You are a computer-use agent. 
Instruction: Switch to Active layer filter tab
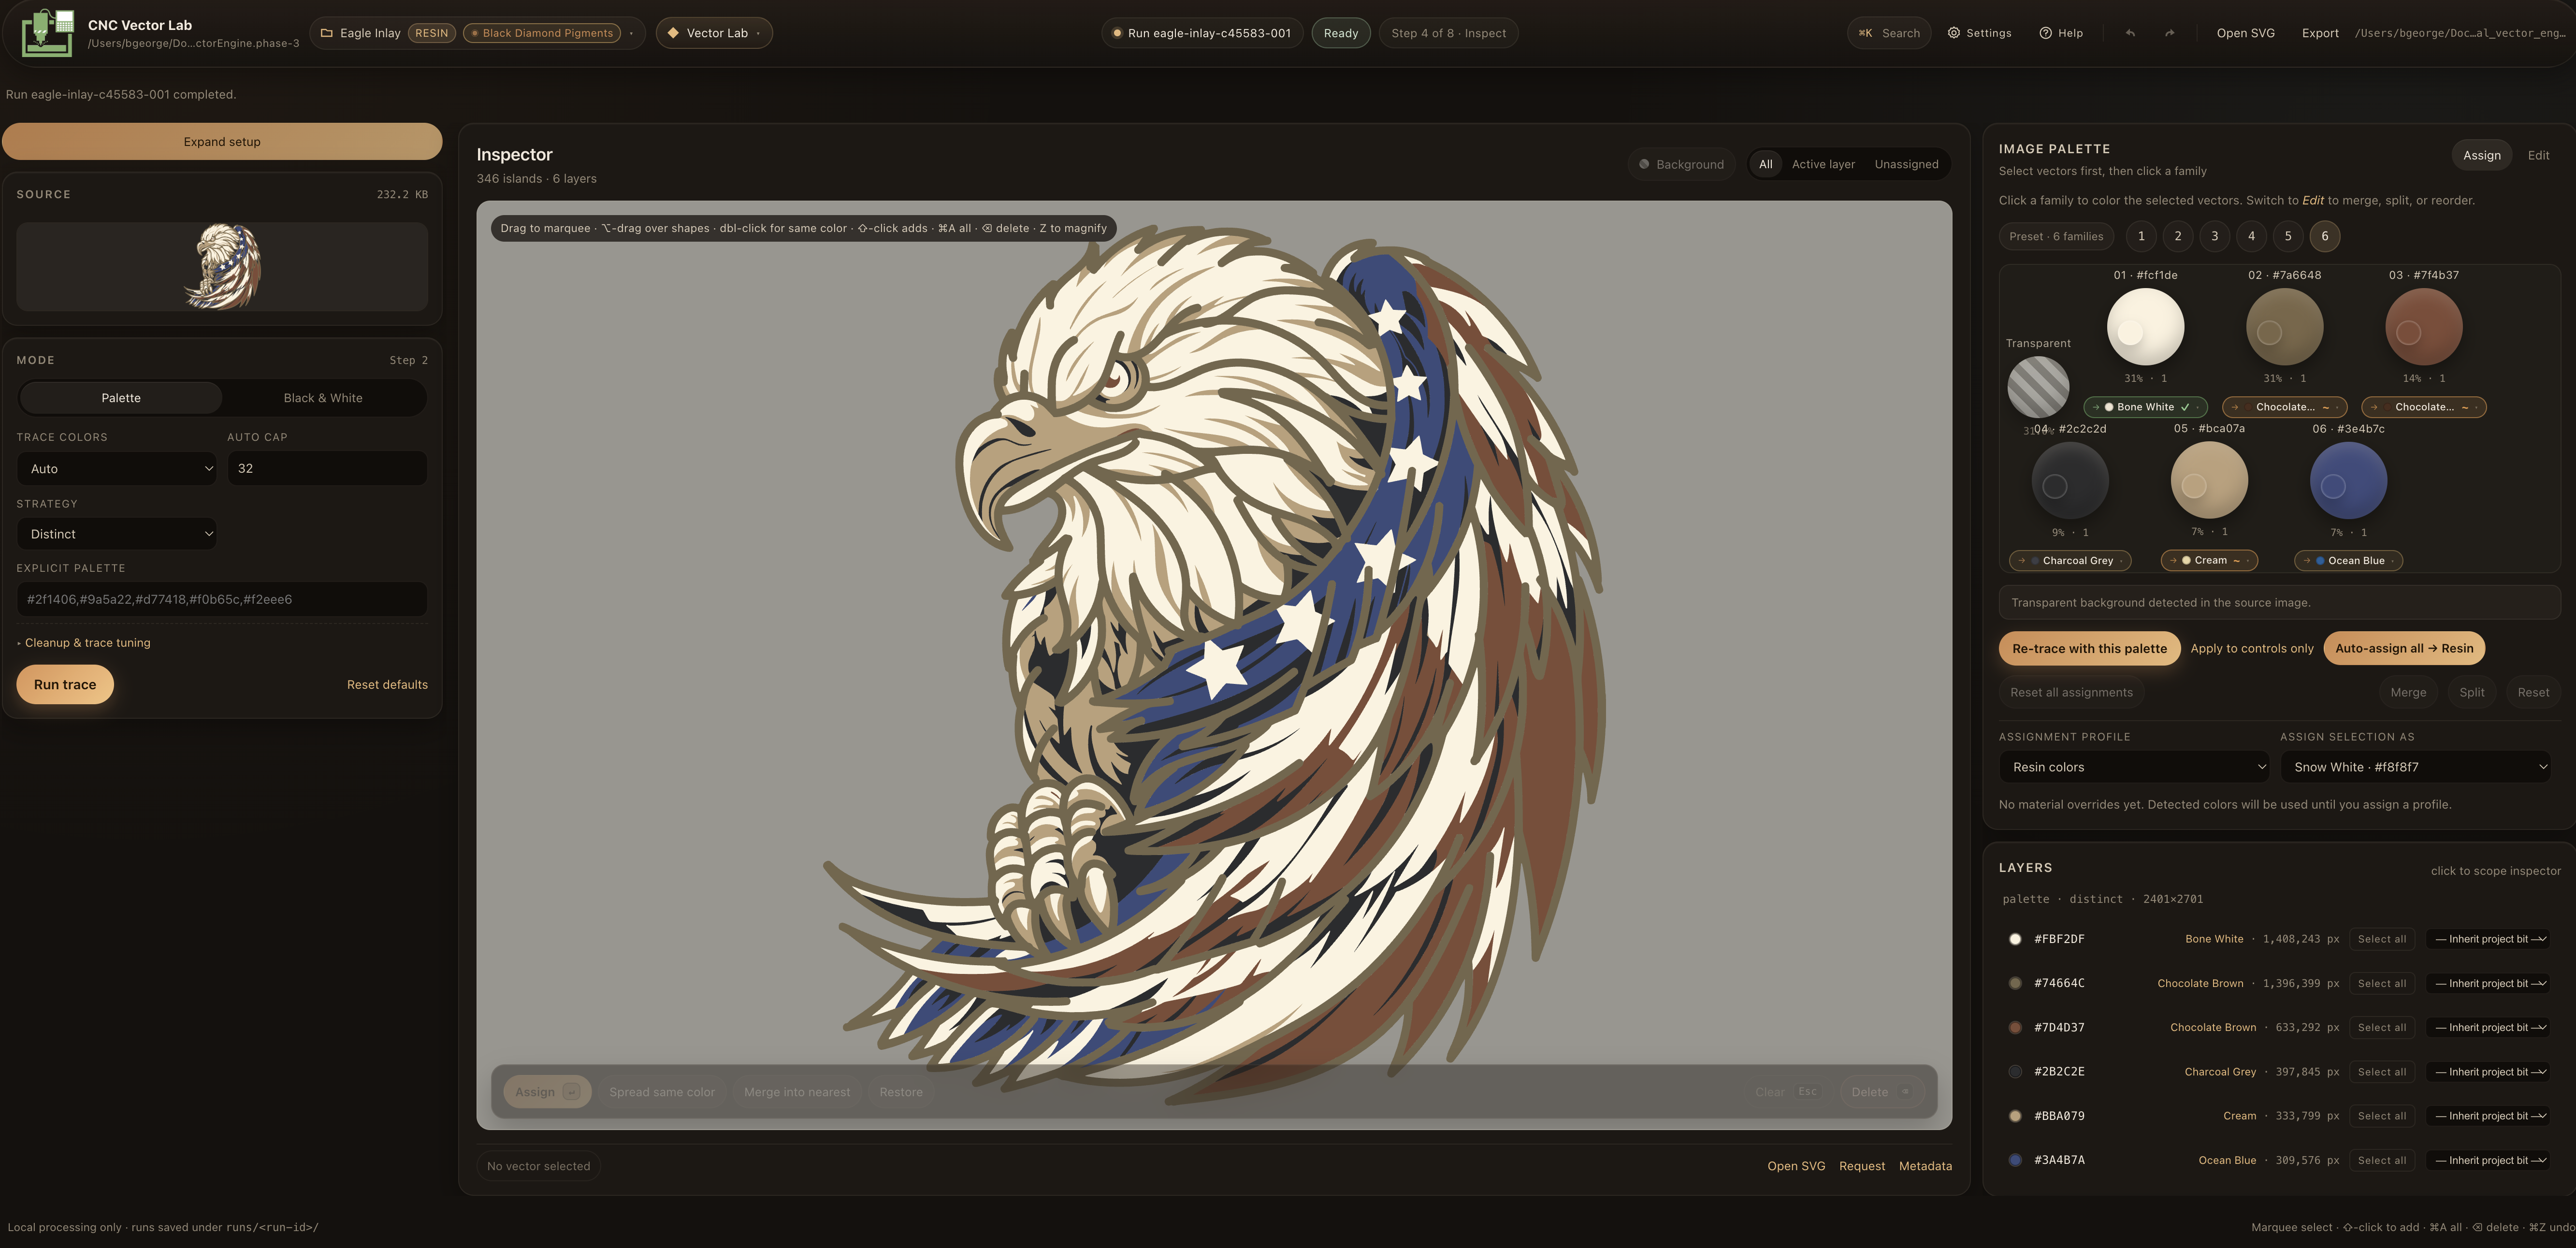coord(1822,164)
